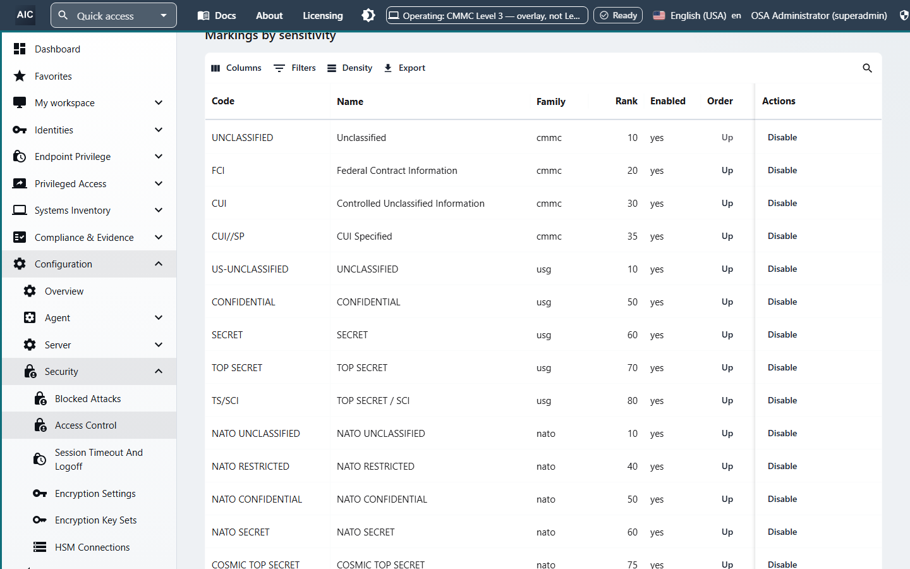
Task: Click the Encryption Settings key icon
Action: tap(40, 493)
